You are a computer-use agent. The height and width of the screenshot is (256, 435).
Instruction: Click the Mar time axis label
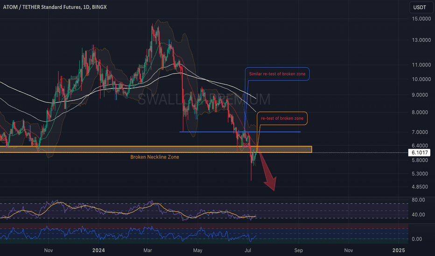147,250
